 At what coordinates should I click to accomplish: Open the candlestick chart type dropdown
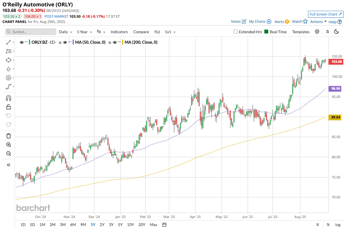pos(101,32)
